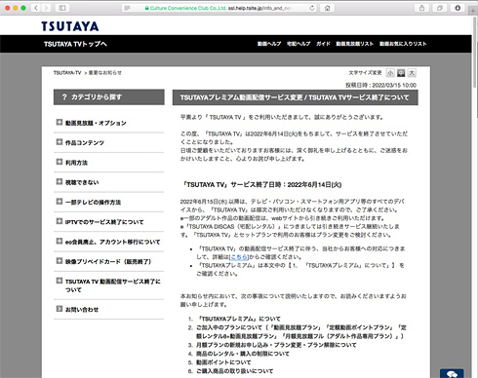Click the reader view icon in the address bar
Screen dimensions: 478x378
(x=127, y=8)
